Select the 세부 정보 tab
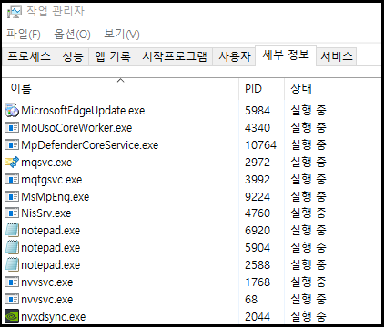 (286, 55)
